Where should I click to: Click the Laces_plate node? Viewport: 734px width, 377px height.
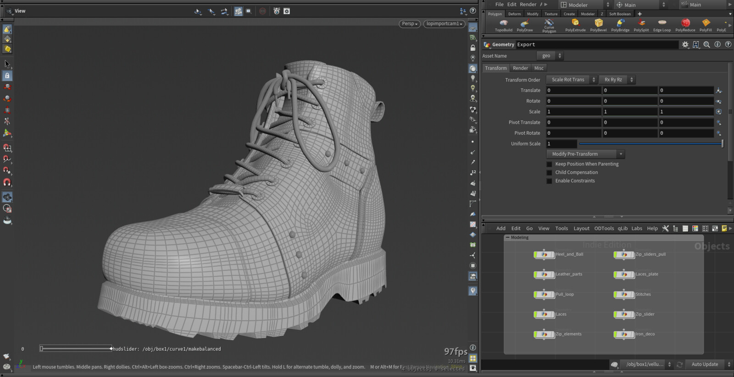click(x=624, y=274)
